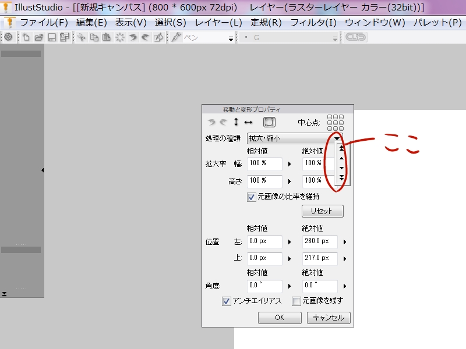This screenshot has height=349, width=466.
Task: Create a new canvas from the toolbar
Action: coord(26,37)
